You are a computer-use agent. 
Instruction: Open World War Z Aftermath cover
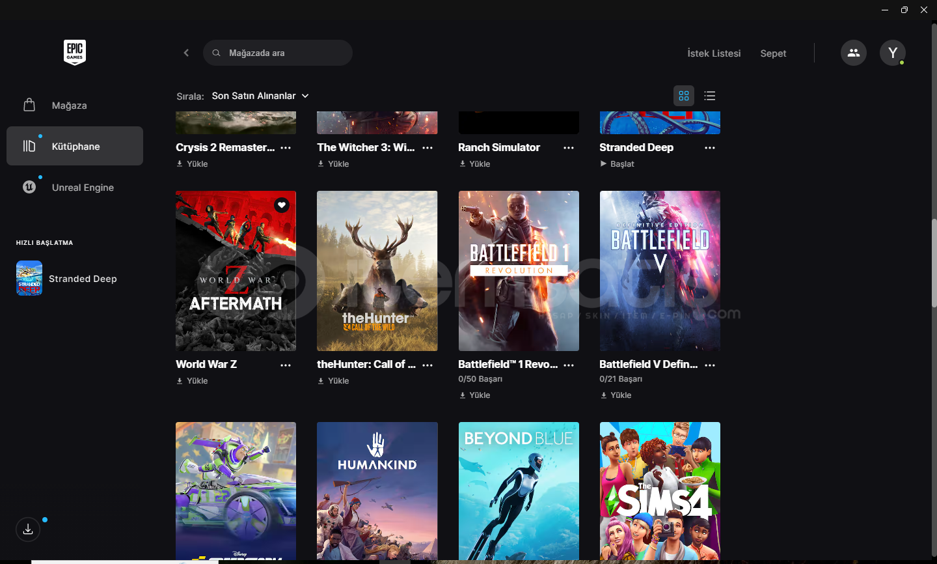point(236,271)
